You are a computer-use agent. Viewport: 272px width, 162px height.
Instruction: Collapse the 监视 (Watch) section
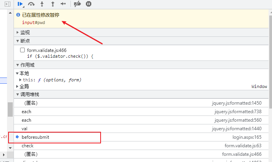click(x=25, y=32)
